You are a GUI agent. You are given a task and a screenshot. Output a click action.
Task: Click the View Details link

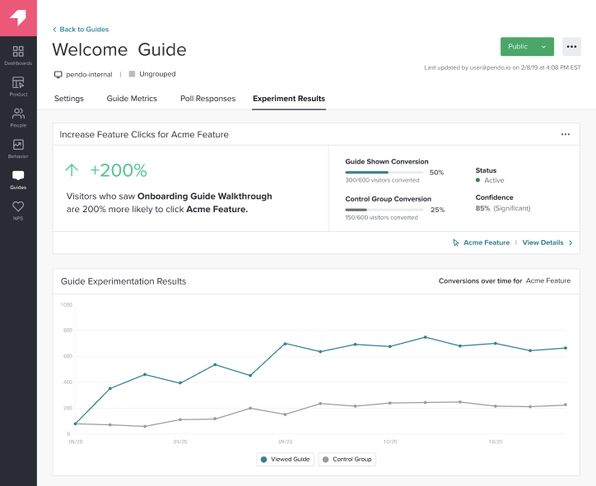click(542, 243)
